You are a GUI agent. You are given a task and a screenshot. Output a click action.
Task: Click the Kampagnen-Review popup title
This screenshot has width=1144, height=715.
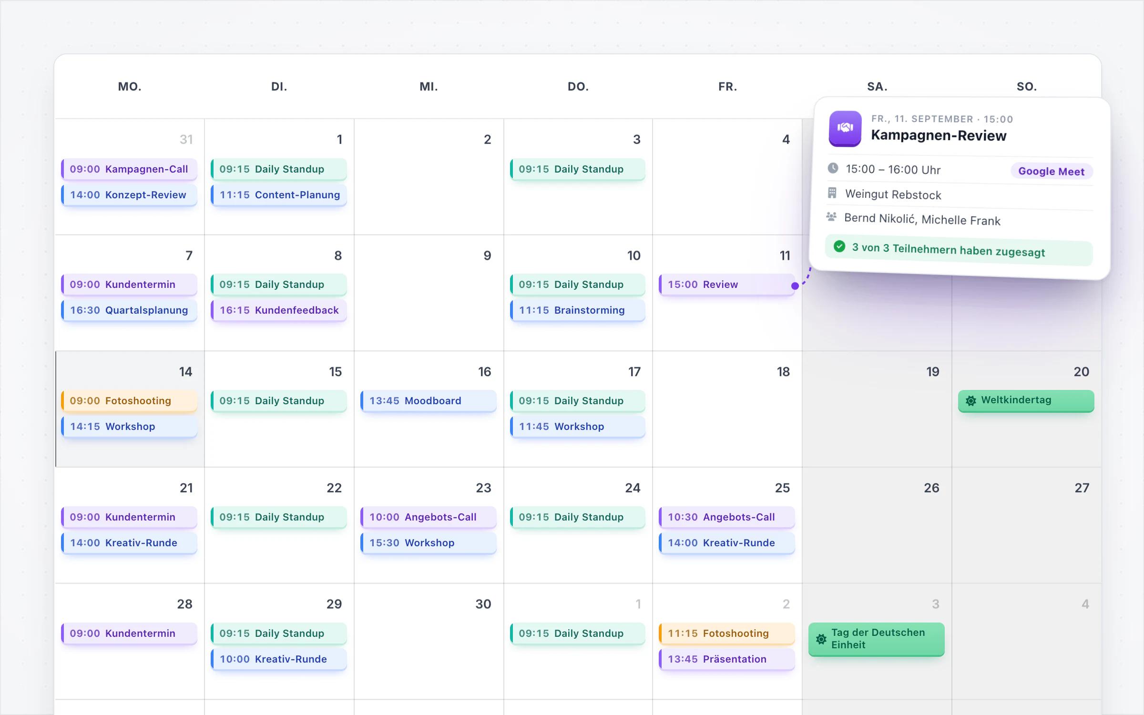[939, 136]
